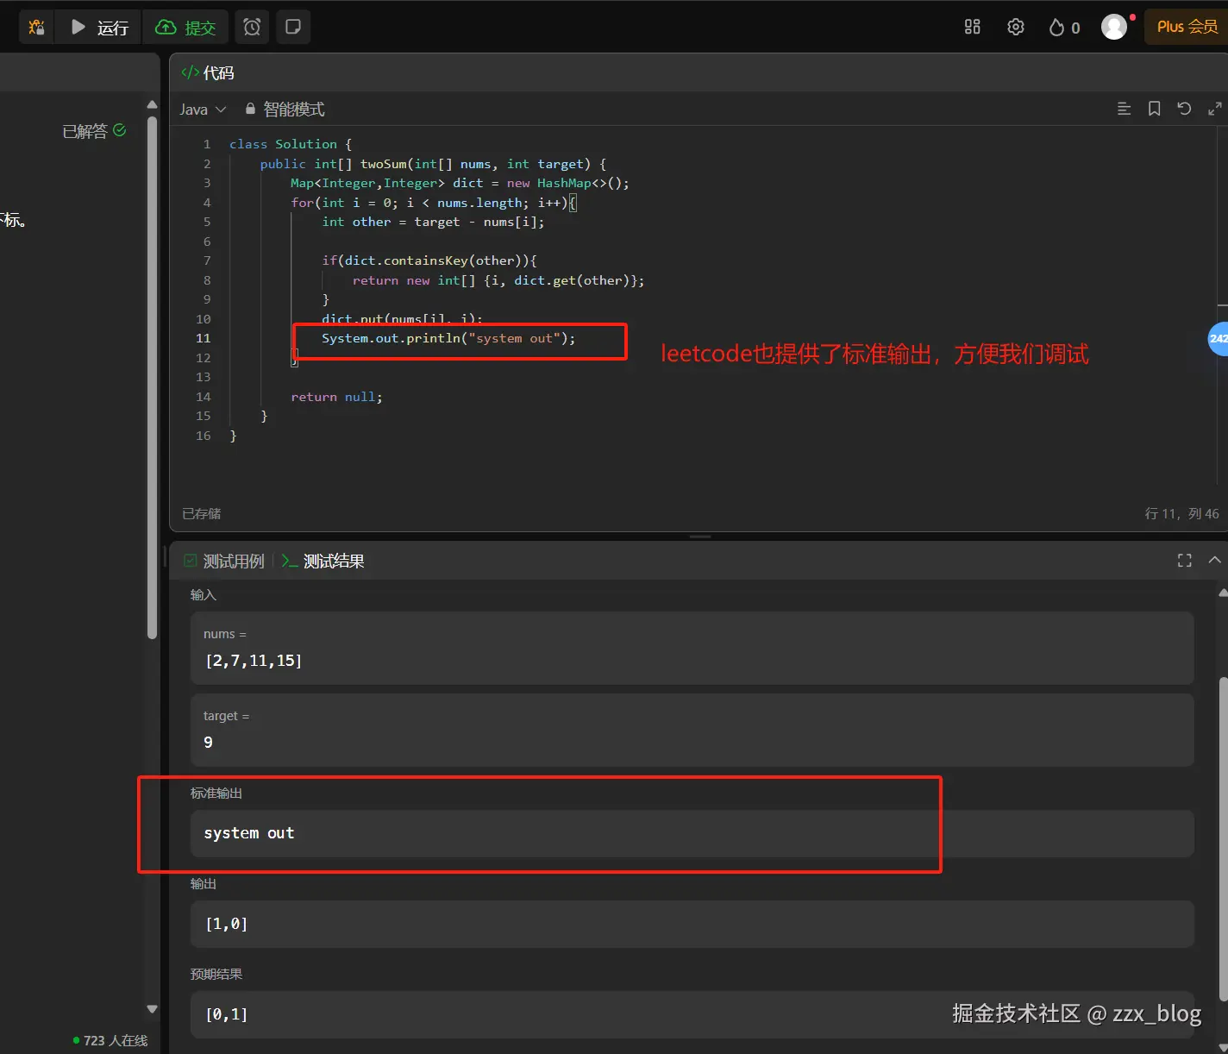Click 行 11, 列 46 cursor status
The width and height of the screenshot is (1228, 1054).
1181,513
